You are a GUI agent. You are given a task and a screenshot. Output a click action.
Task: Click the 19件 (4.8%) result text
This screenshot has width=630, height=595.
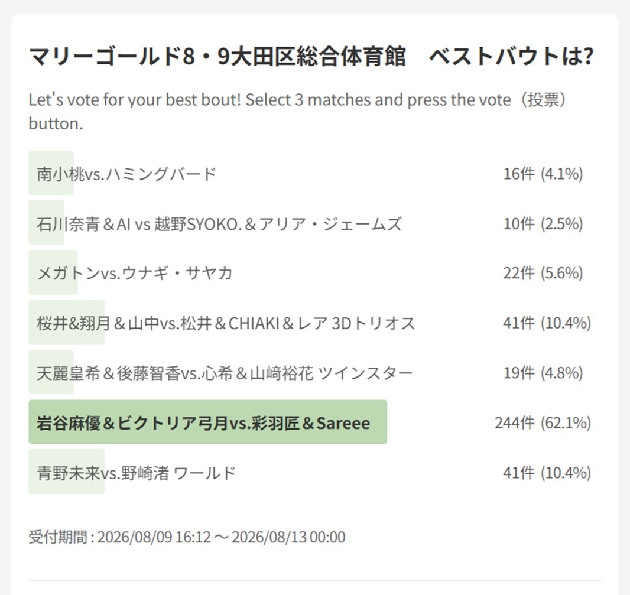(543, 373)
